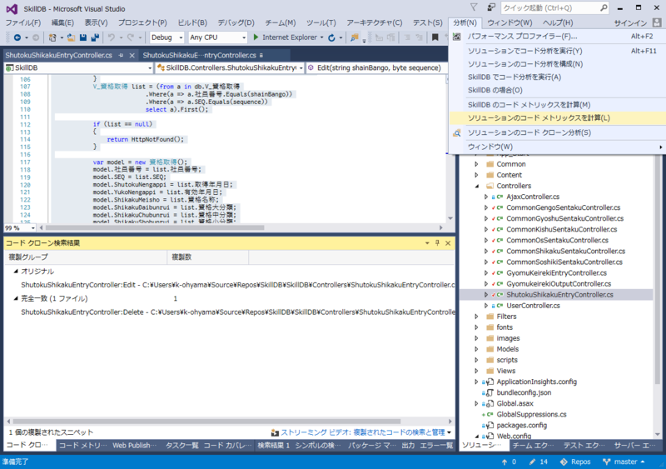Open ストリーミング ビデオ clone management link
Screen dimensions: 666x469
tap(363, 432)
